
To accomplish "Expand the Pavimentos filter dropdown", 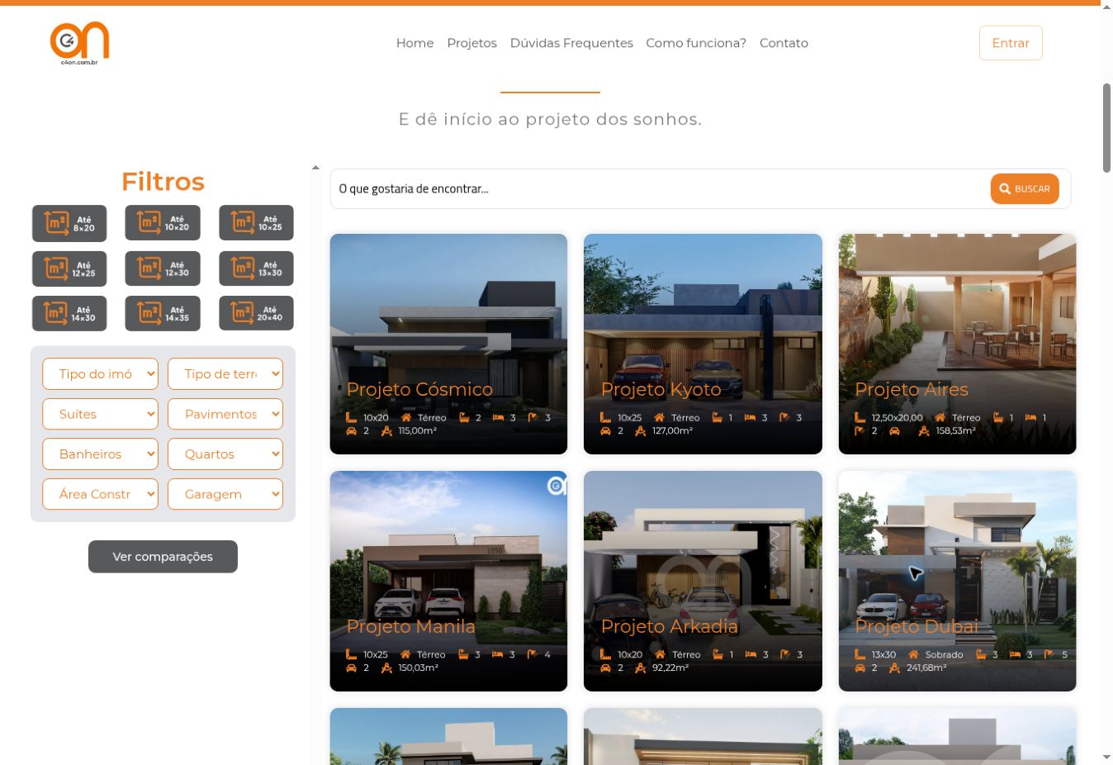I will pos(225,414).
